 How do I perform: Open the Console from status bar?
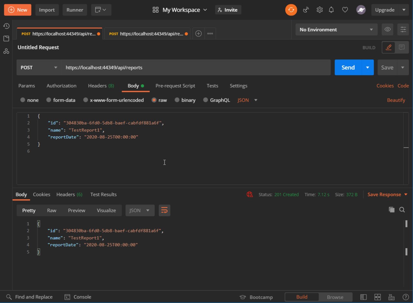coord(78,297)
